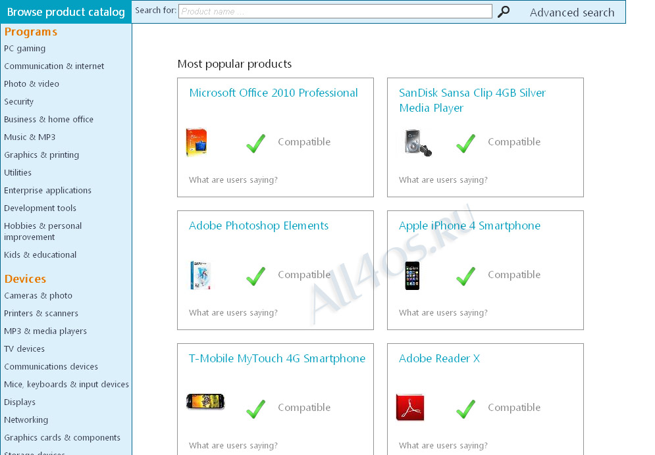Click the Compatible status for T-Mobile MyTouch 4G
Viewport: 655px width, 455px height.
(304, 408)
